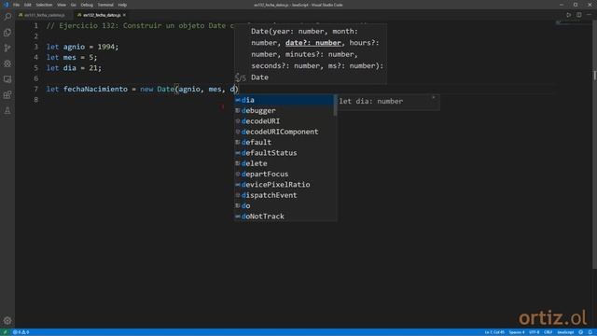The image size is (597, 336).
Task: Change file encoding UTF-8
Action: coord(535,332)
